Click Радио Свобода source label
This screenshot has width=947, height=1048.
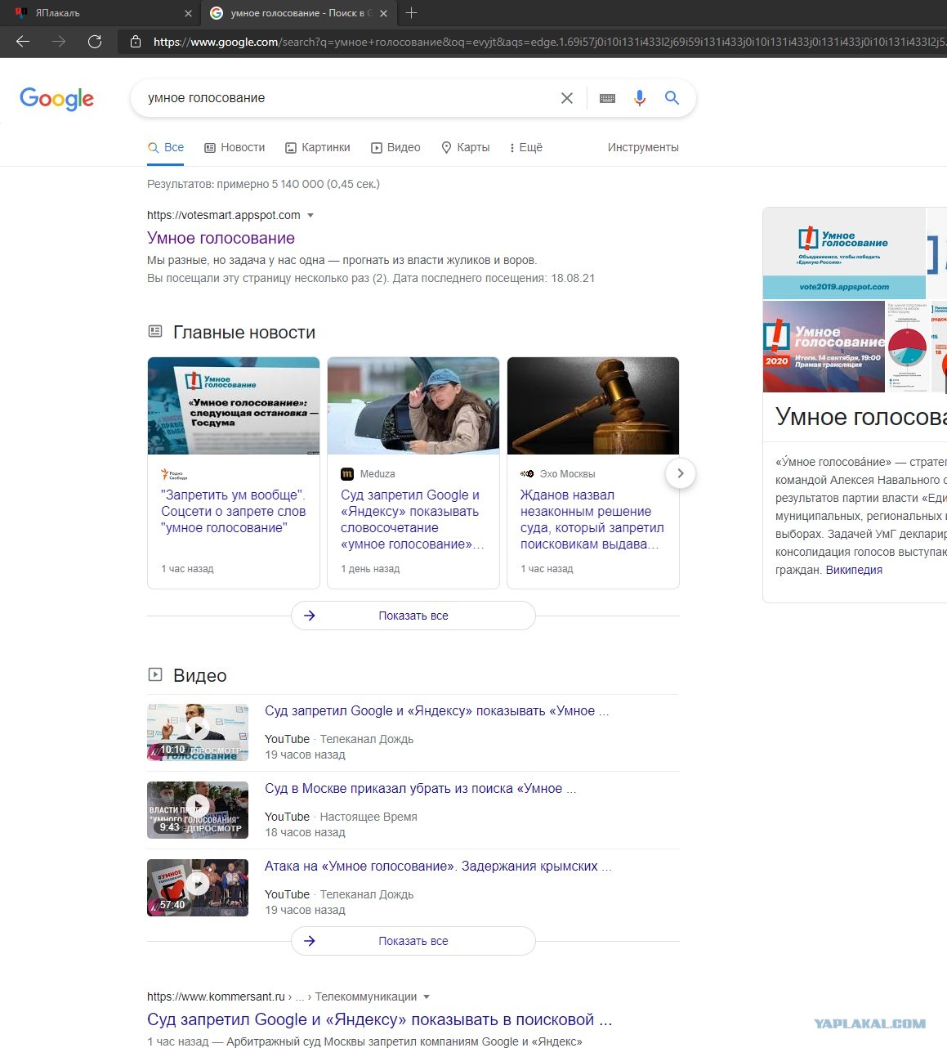pos(175,474)
